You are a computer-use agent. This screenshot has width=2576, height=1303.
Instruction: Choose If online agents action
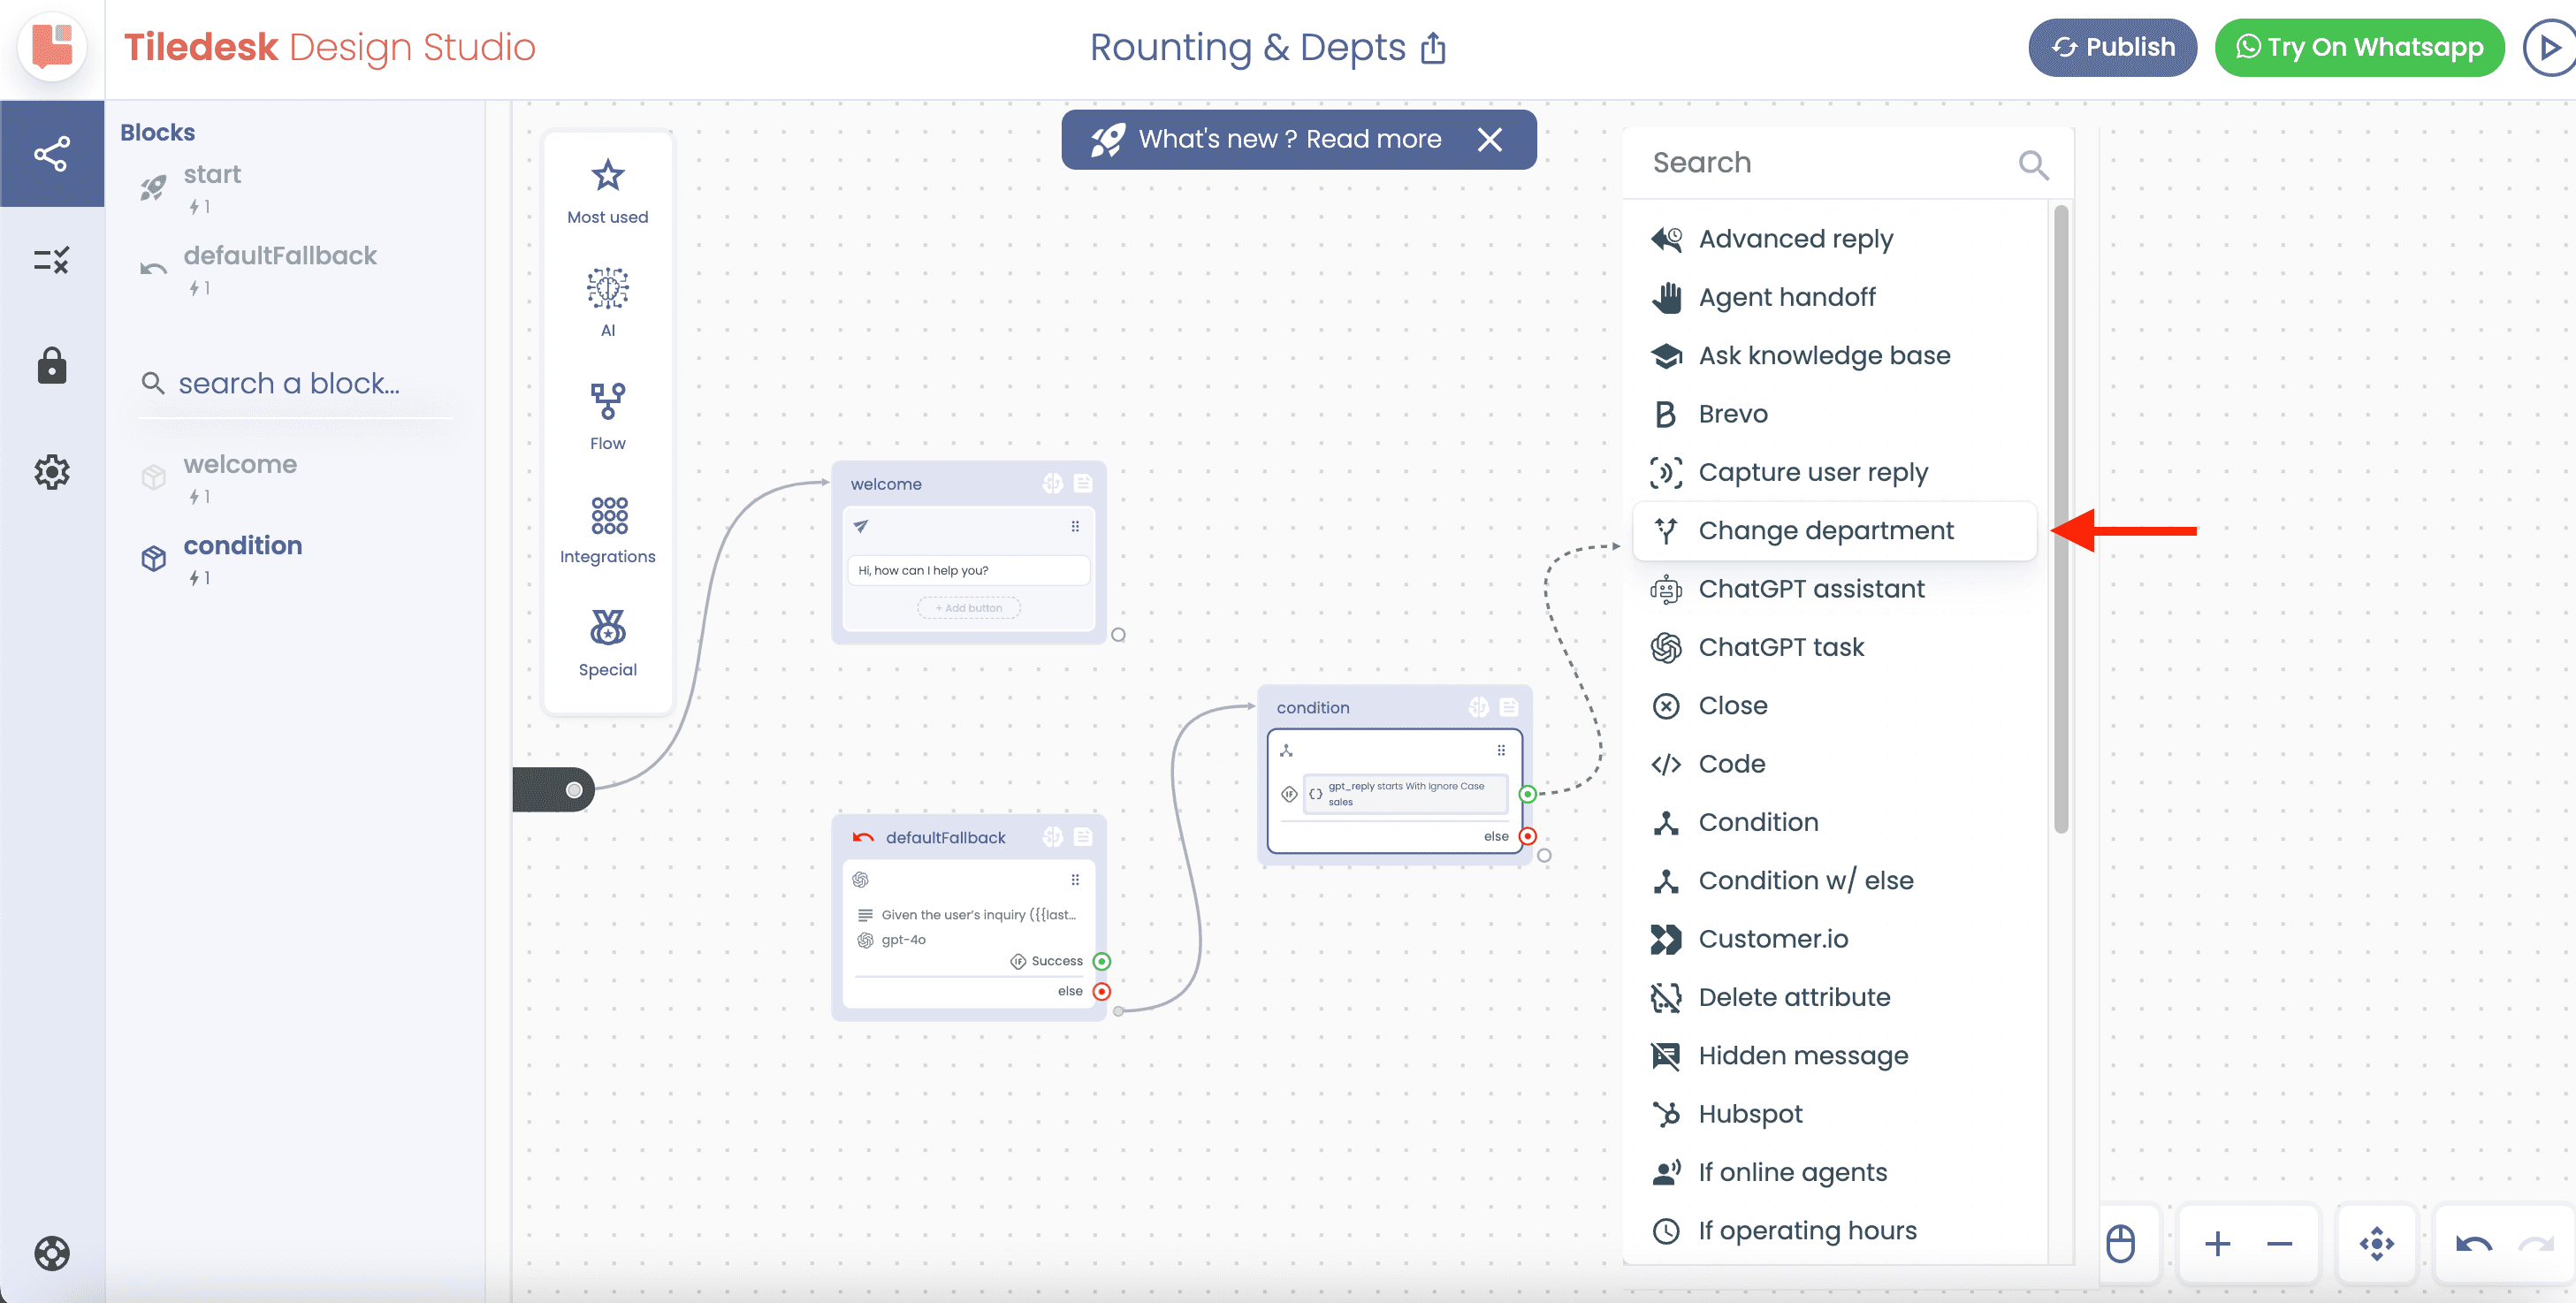point(1834,1172)
